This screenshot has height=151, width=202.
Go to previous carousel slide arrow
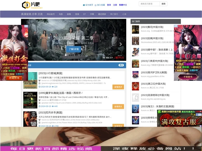click(x=29, y=44)
